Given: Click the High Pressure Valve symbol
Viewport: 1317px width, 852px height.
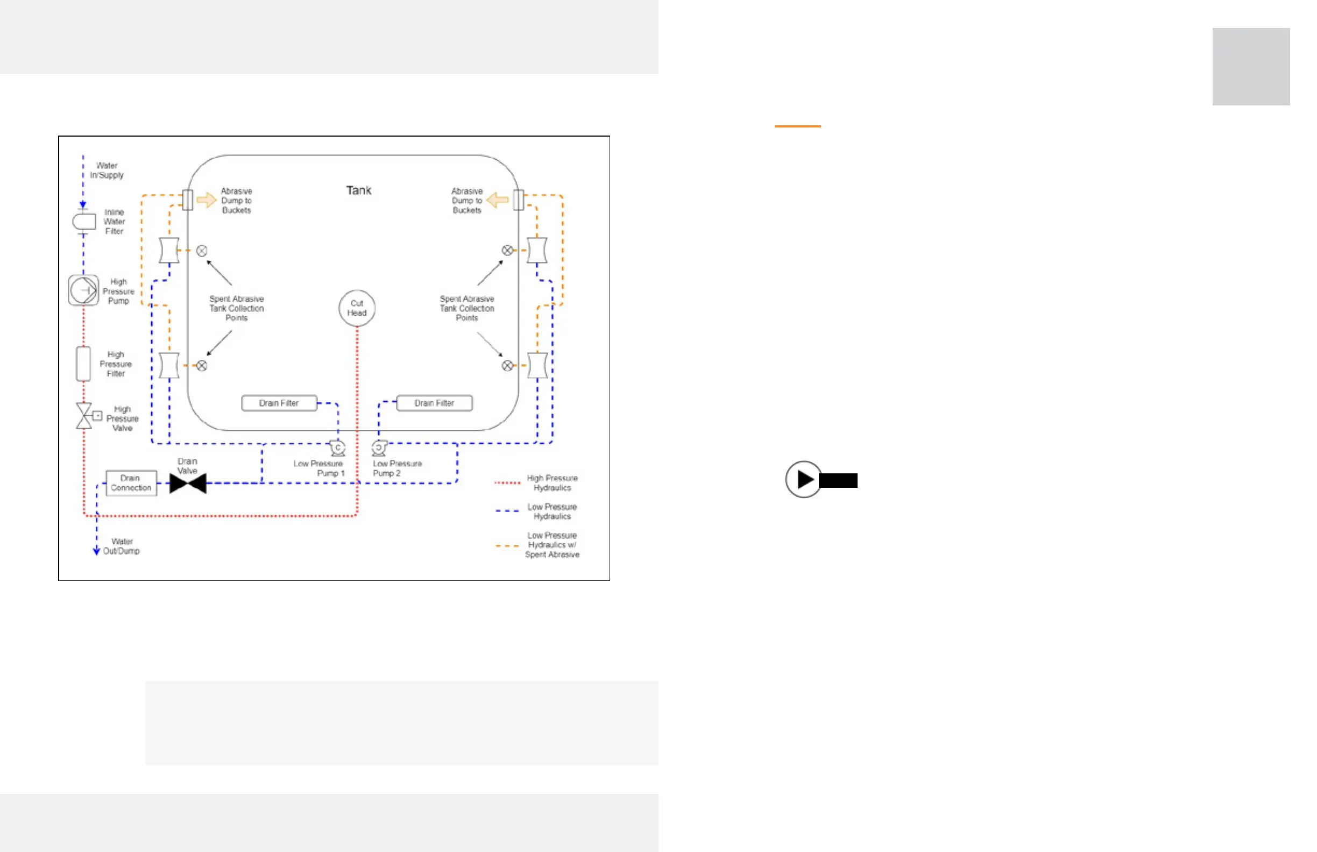Looking at the screenshot, I should 84,416.
